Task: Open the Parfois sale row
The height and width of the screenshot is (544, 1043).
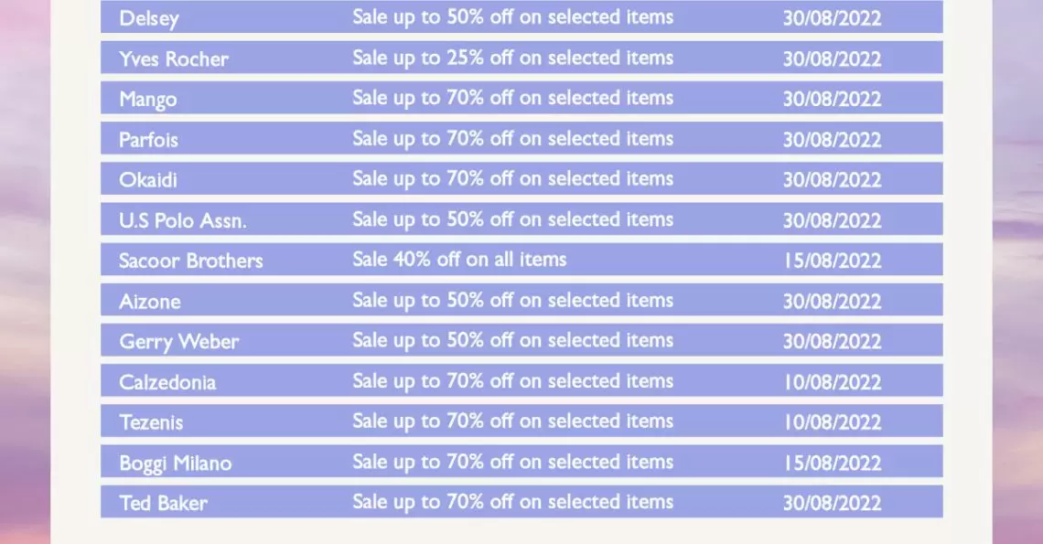Action: (x=521, y=138)
